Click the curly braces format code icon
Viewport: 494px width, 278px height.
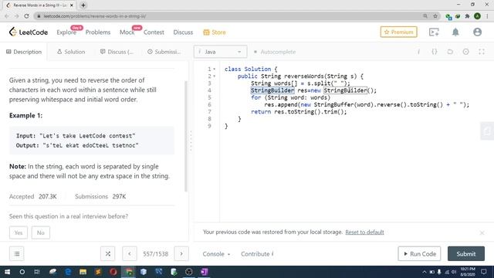434,52
